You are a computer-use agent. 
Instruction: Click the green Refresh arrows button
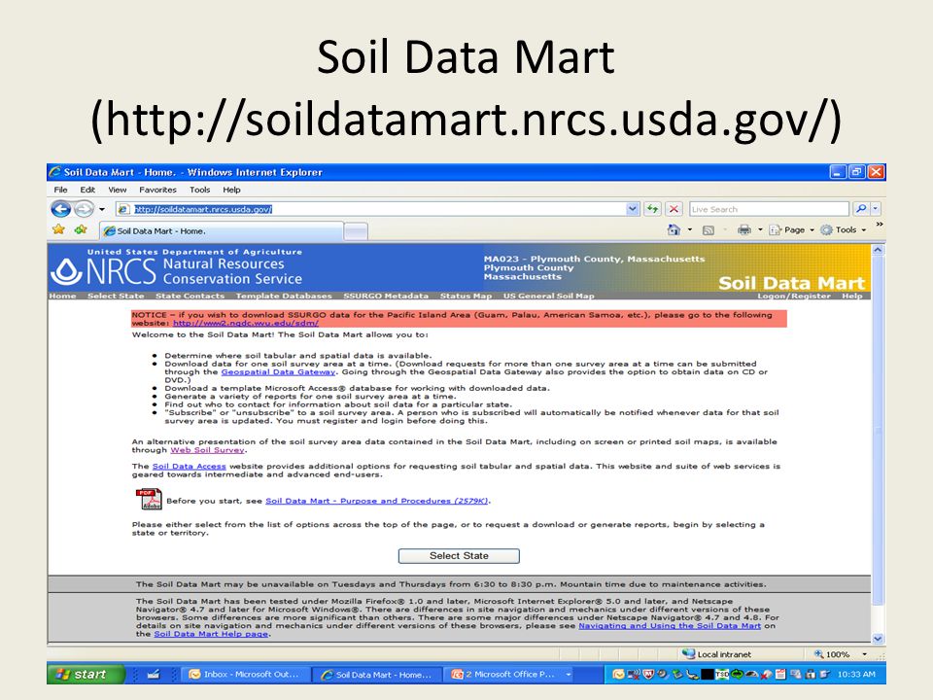(653, 209)
